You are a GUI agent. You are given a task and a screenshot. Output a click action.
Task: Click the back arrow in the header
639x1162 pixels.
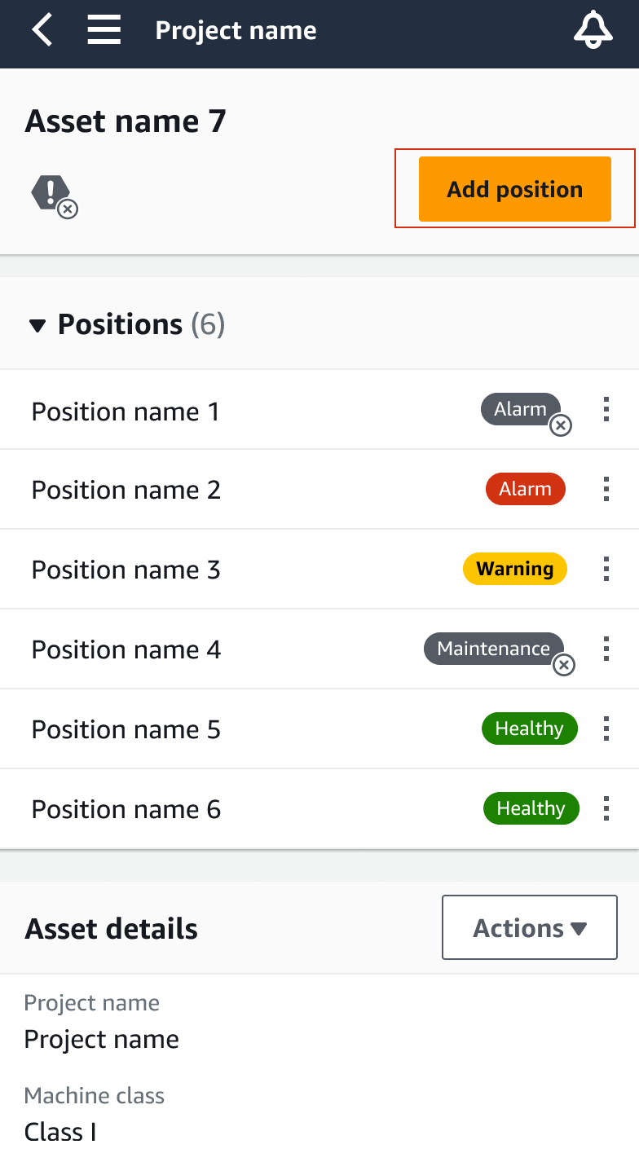(x=39, y=30)
